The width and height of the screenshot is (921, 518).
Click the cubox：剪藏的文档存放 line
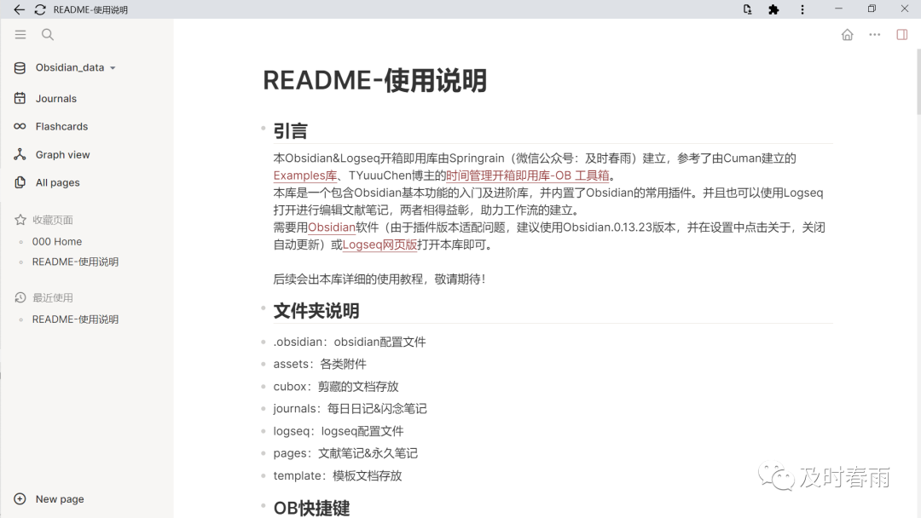[336, 387]
